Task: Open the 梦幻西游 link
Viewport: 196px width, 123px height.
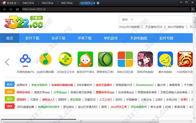Action: point(75,99)
